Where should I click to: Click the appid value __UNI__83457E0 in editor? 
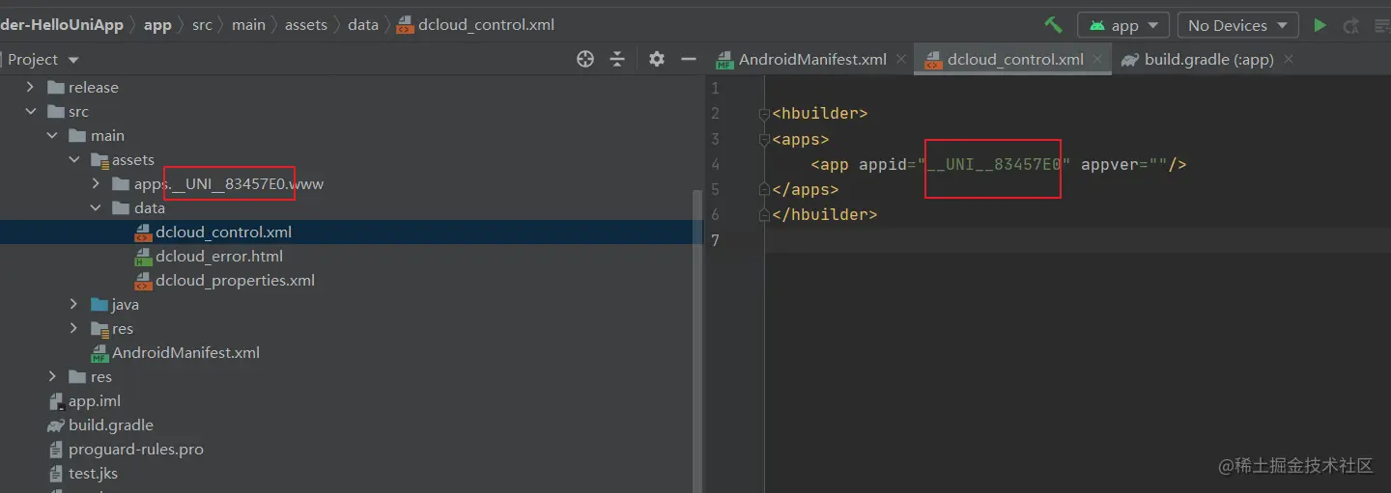click(x=994, y=164)
